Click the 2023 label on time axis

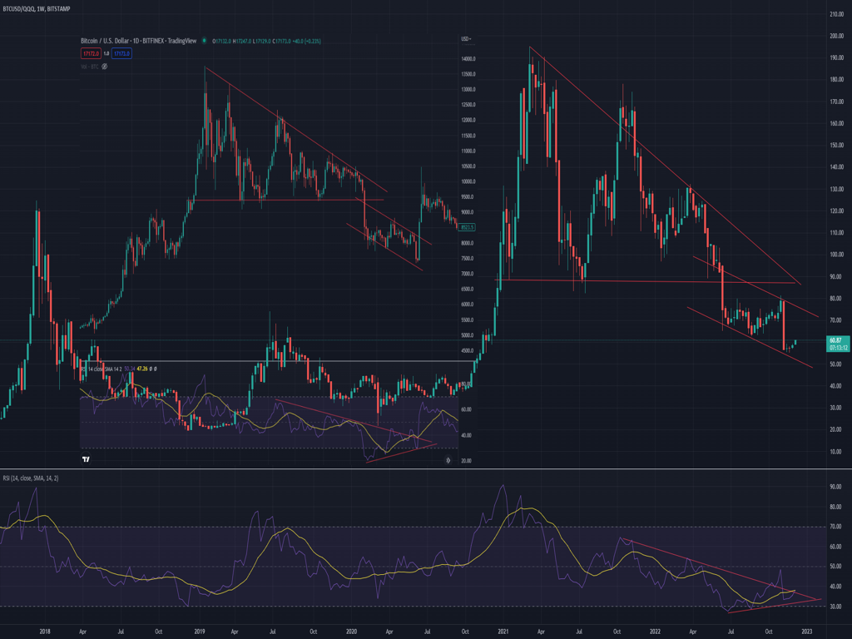(x=807, y=632)
